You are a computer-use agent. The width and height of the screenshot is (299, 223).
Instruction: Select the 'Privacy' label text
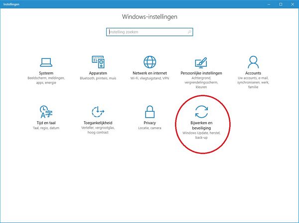pyautogui.click(x=149, y=123)
